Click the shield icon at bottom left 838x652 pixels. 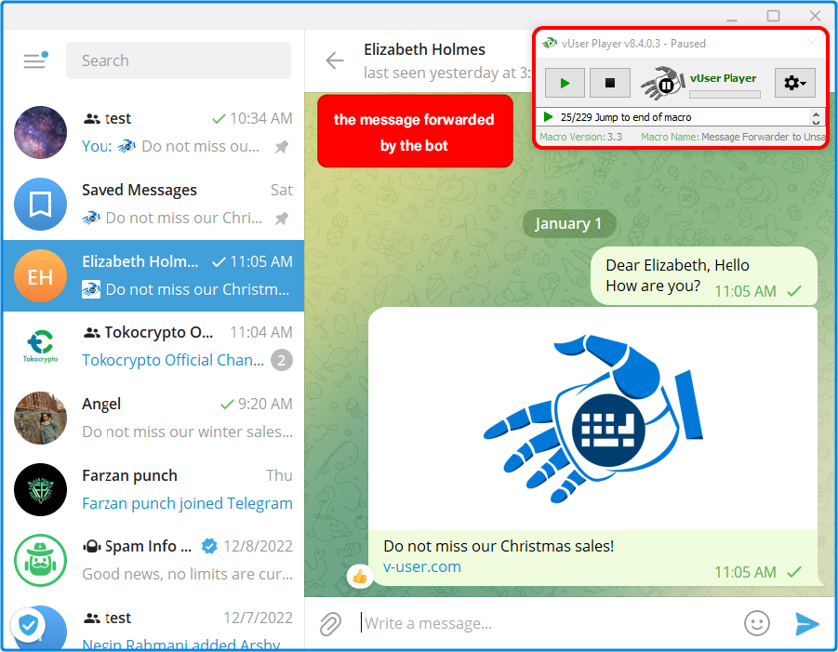(x=28, y=625)
